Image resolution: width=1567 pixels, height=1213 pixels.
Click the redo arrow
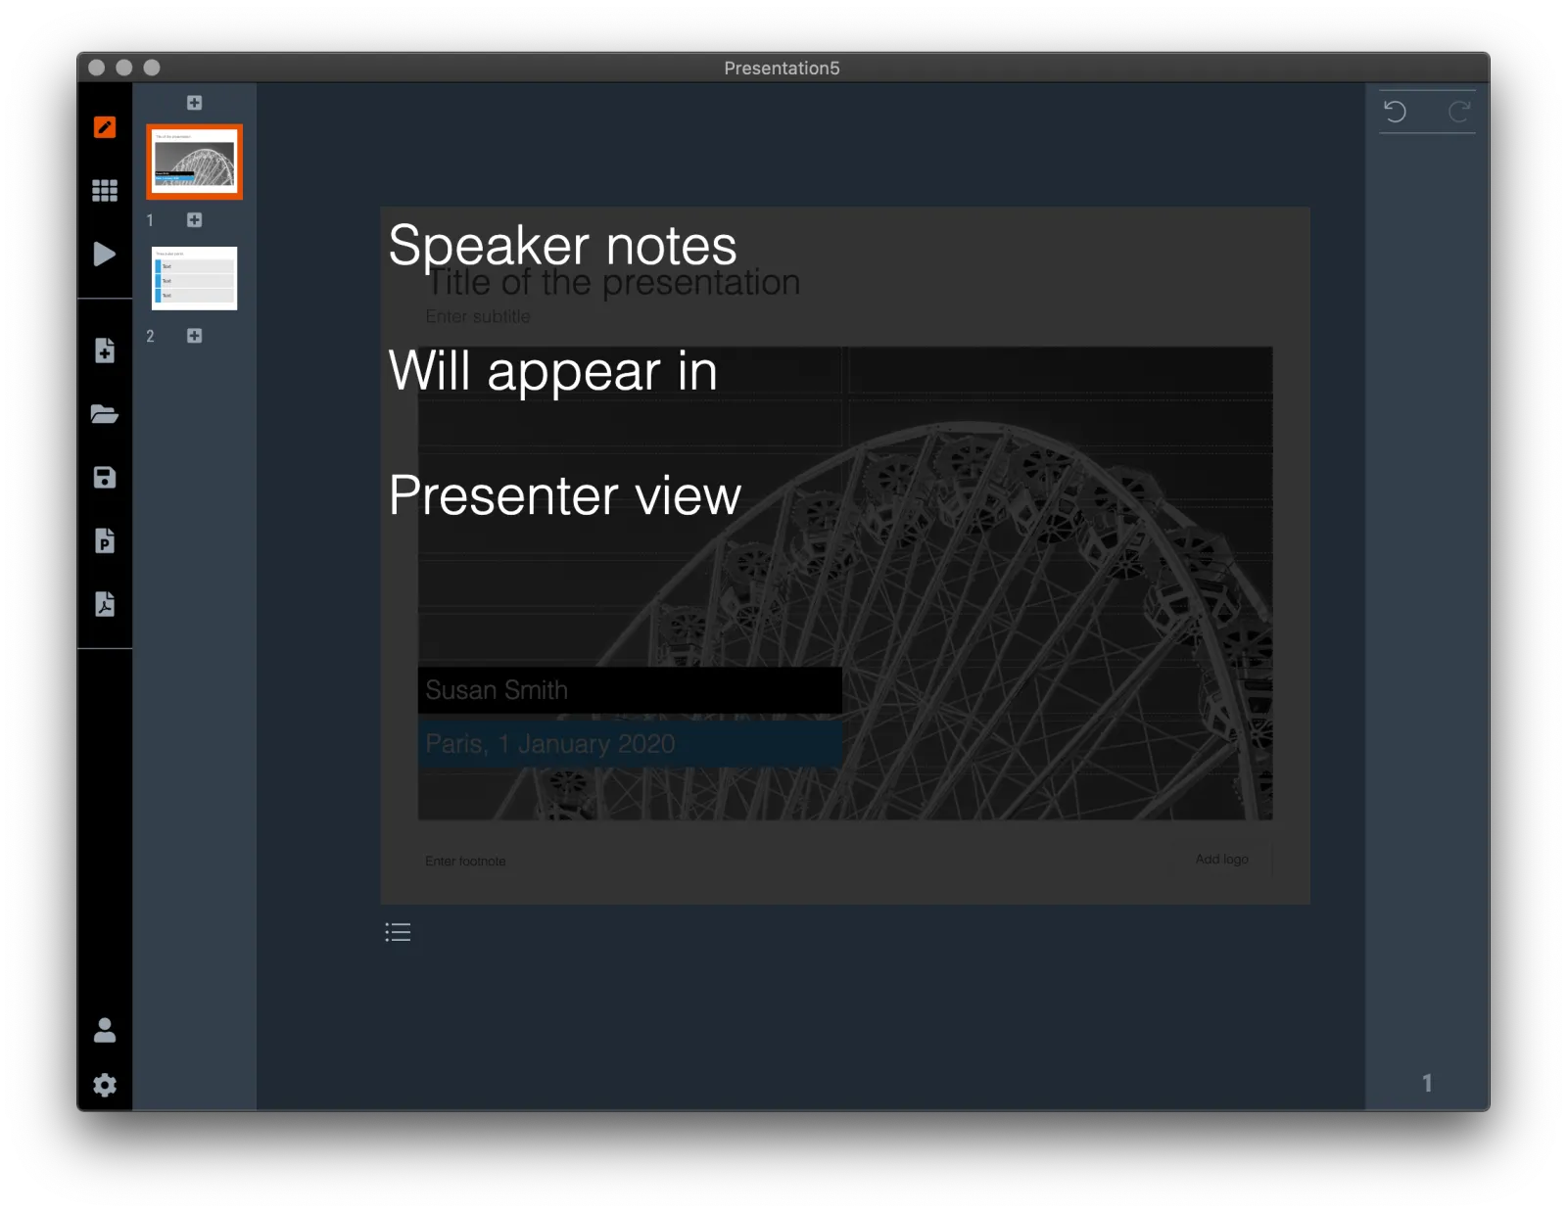[1459, 112]
